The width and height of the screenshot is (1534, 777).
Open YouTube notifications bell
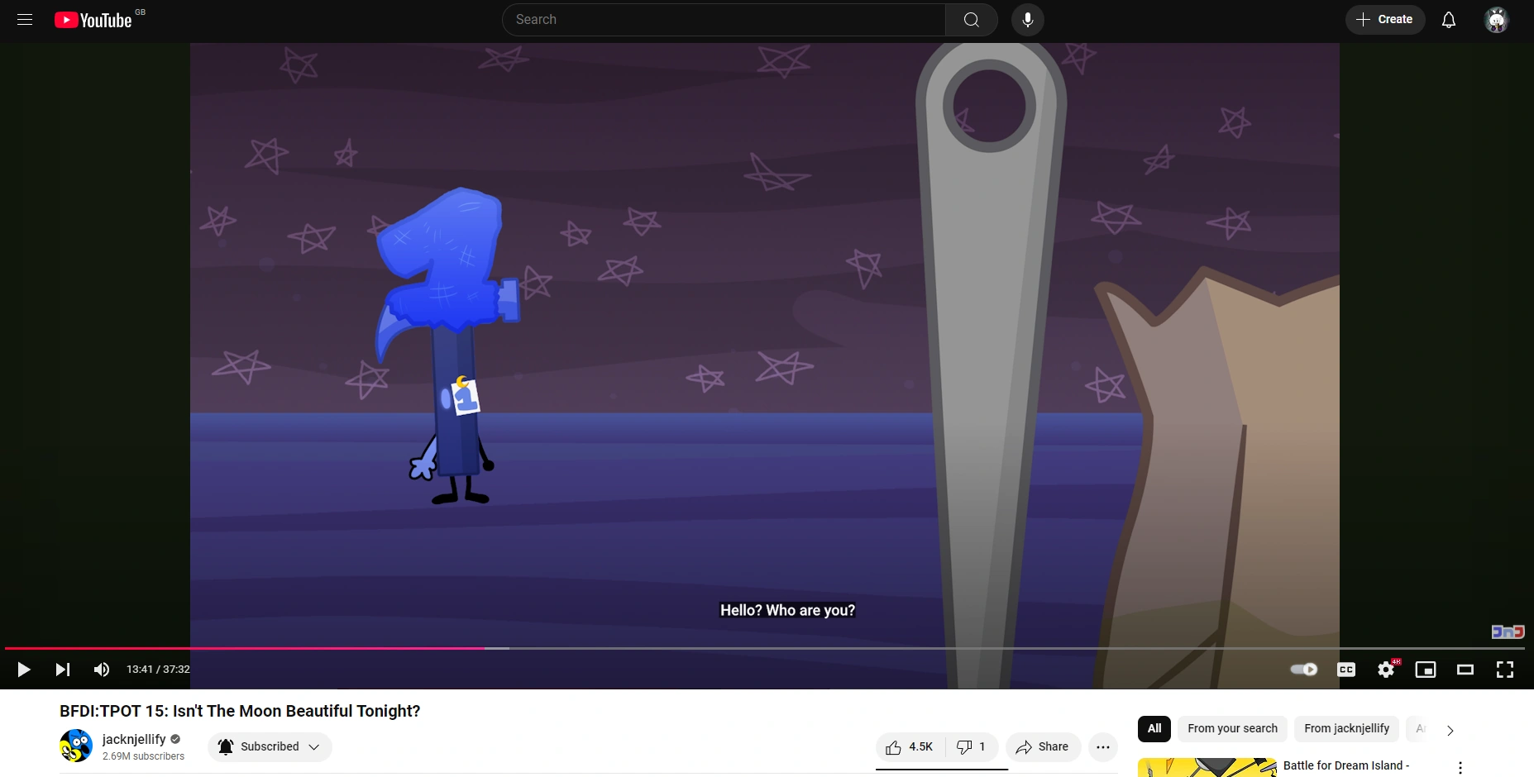tap(1448, 19)
